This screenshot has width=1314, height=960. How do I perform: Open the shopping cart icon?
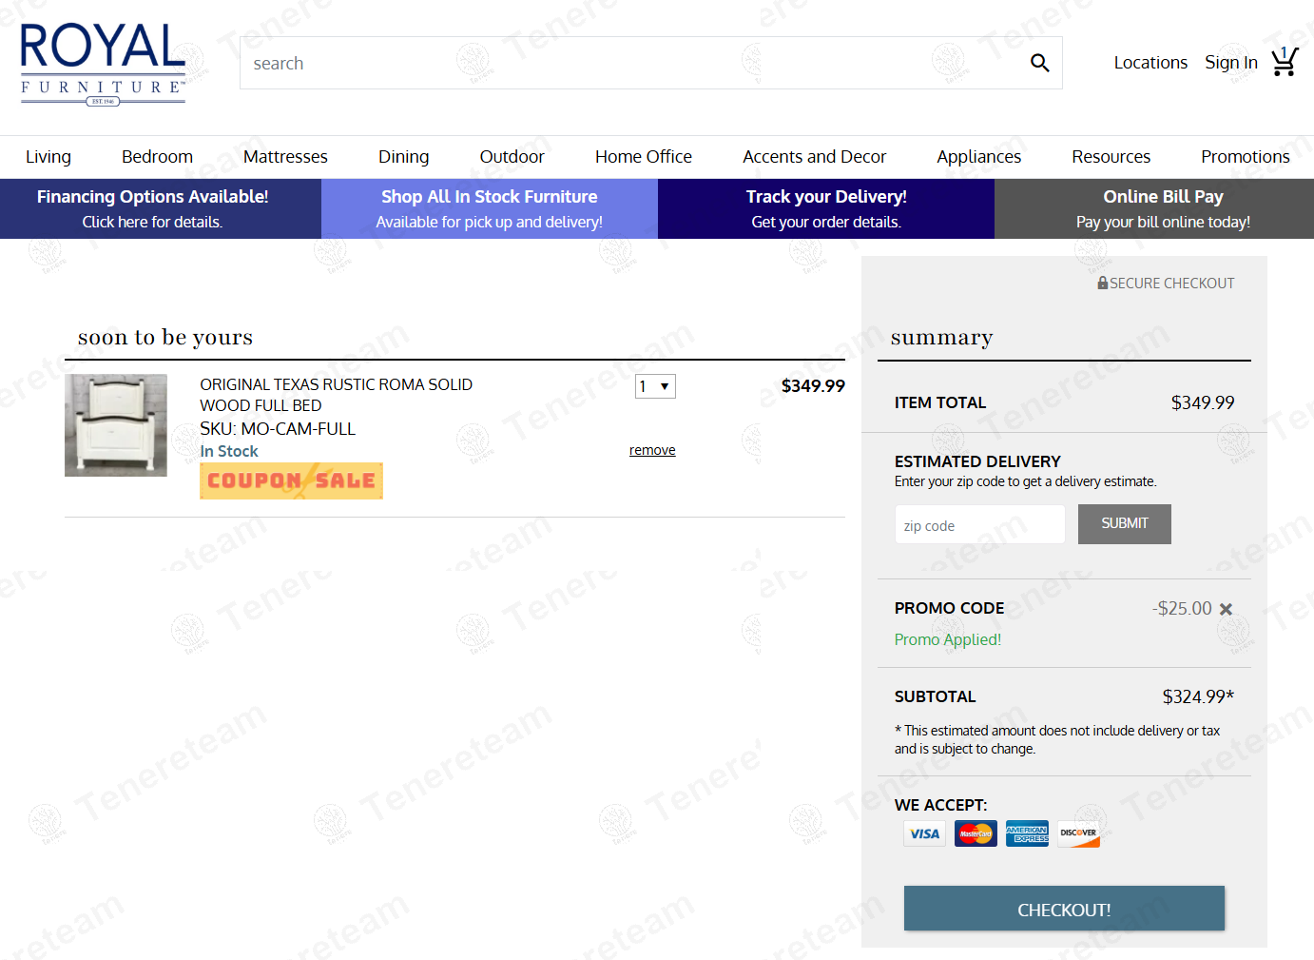click(1285, 62)
